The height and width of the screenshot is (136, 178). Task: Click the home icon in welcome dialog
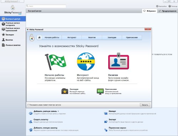(x=39, y=38)
